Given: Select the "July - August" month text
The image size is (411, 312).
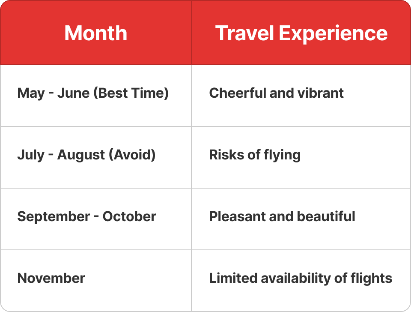Looking at the screenshot, I should click(x=58, y=155).
